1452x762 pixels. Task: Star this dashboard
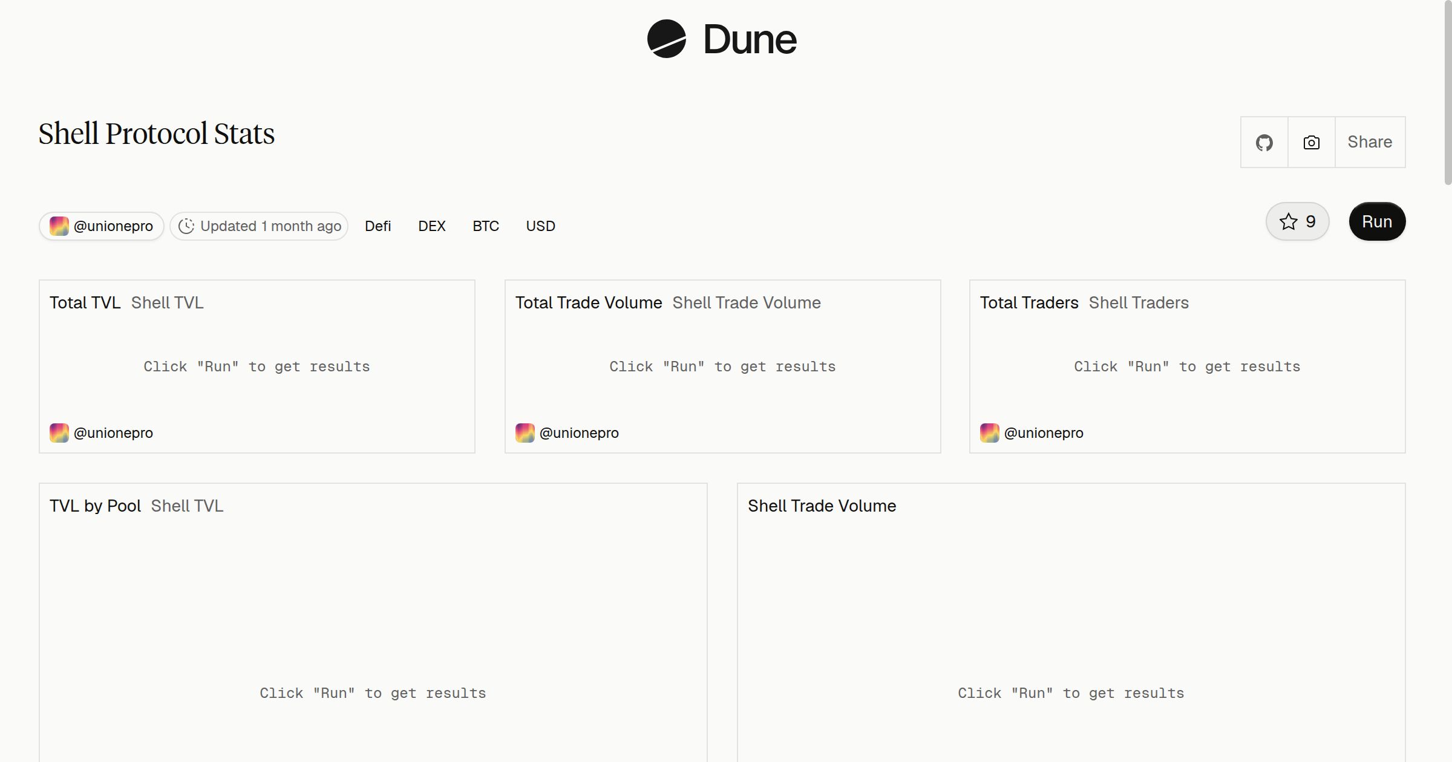point(1297,221)
